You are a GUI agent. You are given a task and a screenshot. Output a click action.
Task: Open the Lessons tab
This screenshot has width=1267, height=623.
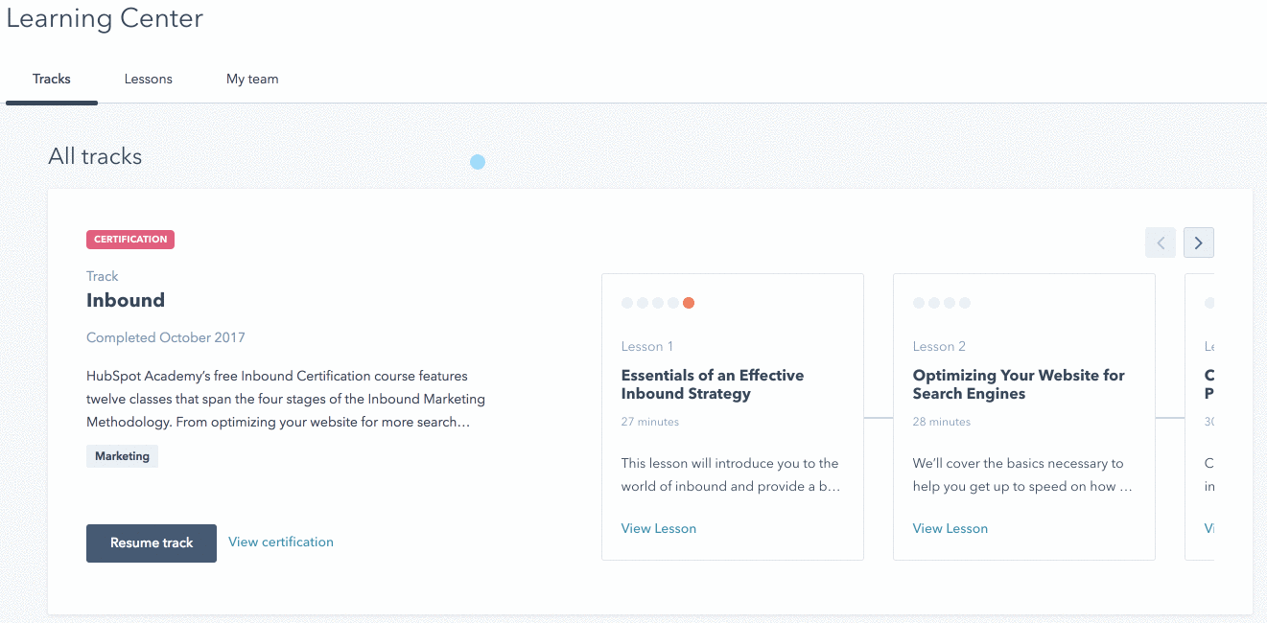tap(149, 80)
